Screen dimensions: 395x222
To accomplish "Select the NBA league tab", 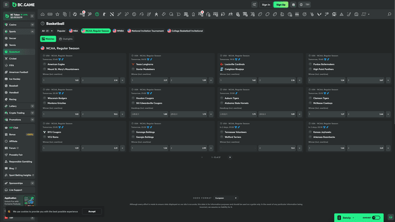I will coord(73,31).
